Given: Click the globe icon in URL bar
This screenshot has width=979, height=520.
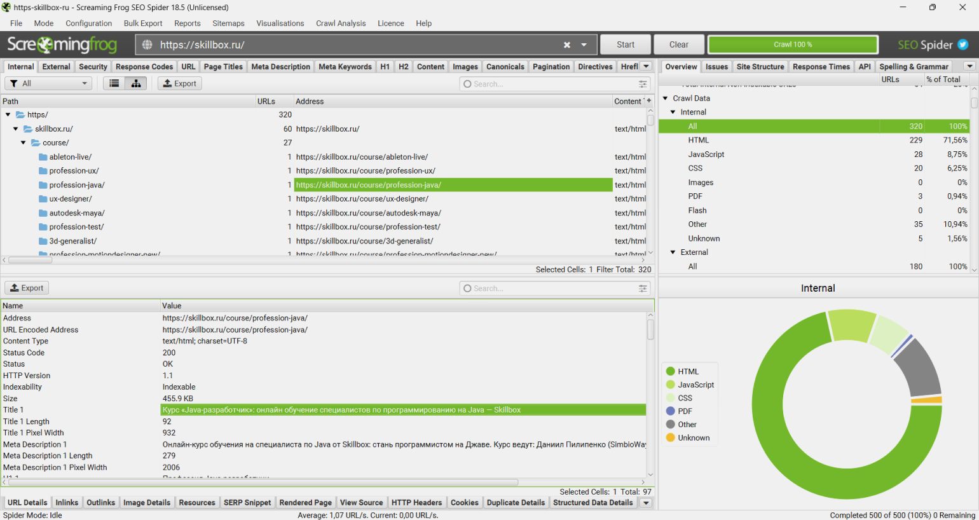Looking at the screenshot, I should coord(147,45).
